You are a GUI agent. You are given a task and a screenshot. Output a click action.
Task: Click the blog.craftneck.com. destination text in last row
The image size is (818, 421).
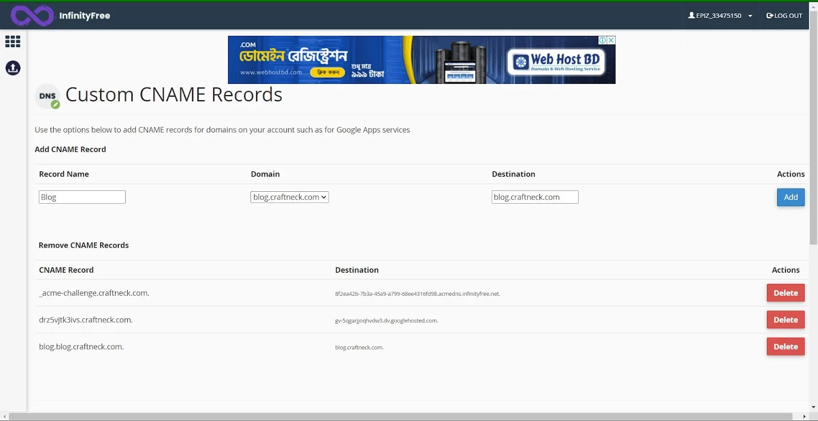(359, 347)
